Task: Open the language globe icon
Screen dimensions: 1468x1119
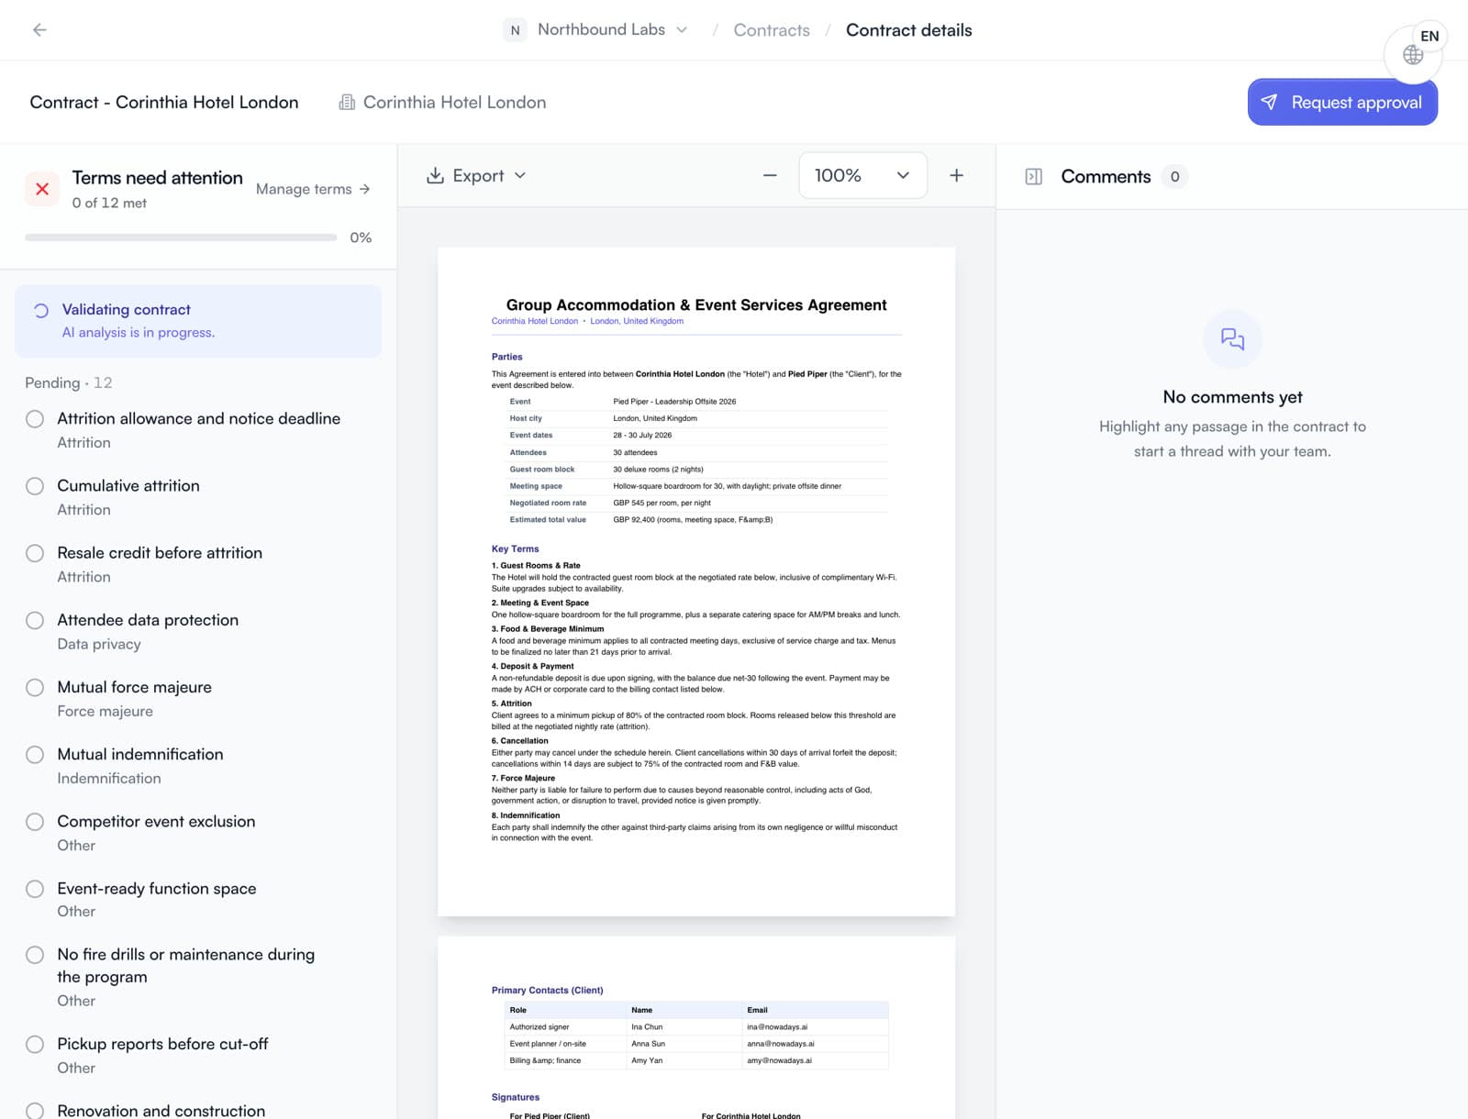Action: (1413, 55)
